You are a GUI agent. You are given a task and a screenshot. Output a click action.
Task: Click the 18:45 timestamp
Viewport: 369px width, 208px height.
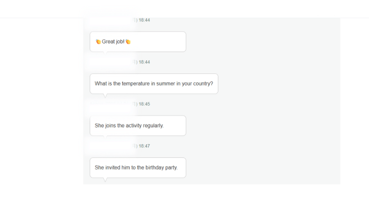[144, 104]
